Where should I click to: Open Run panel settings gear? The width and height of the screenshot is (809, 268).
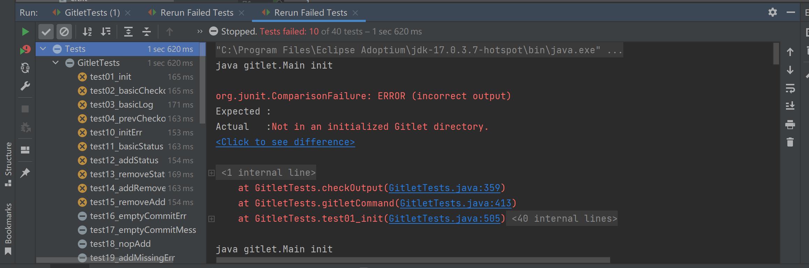pyautogui.click(x=773, y=13)
